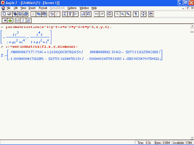Click the Available memory status field
The image size is (194, 145).
pyautogui.click(x=183, y=143)
